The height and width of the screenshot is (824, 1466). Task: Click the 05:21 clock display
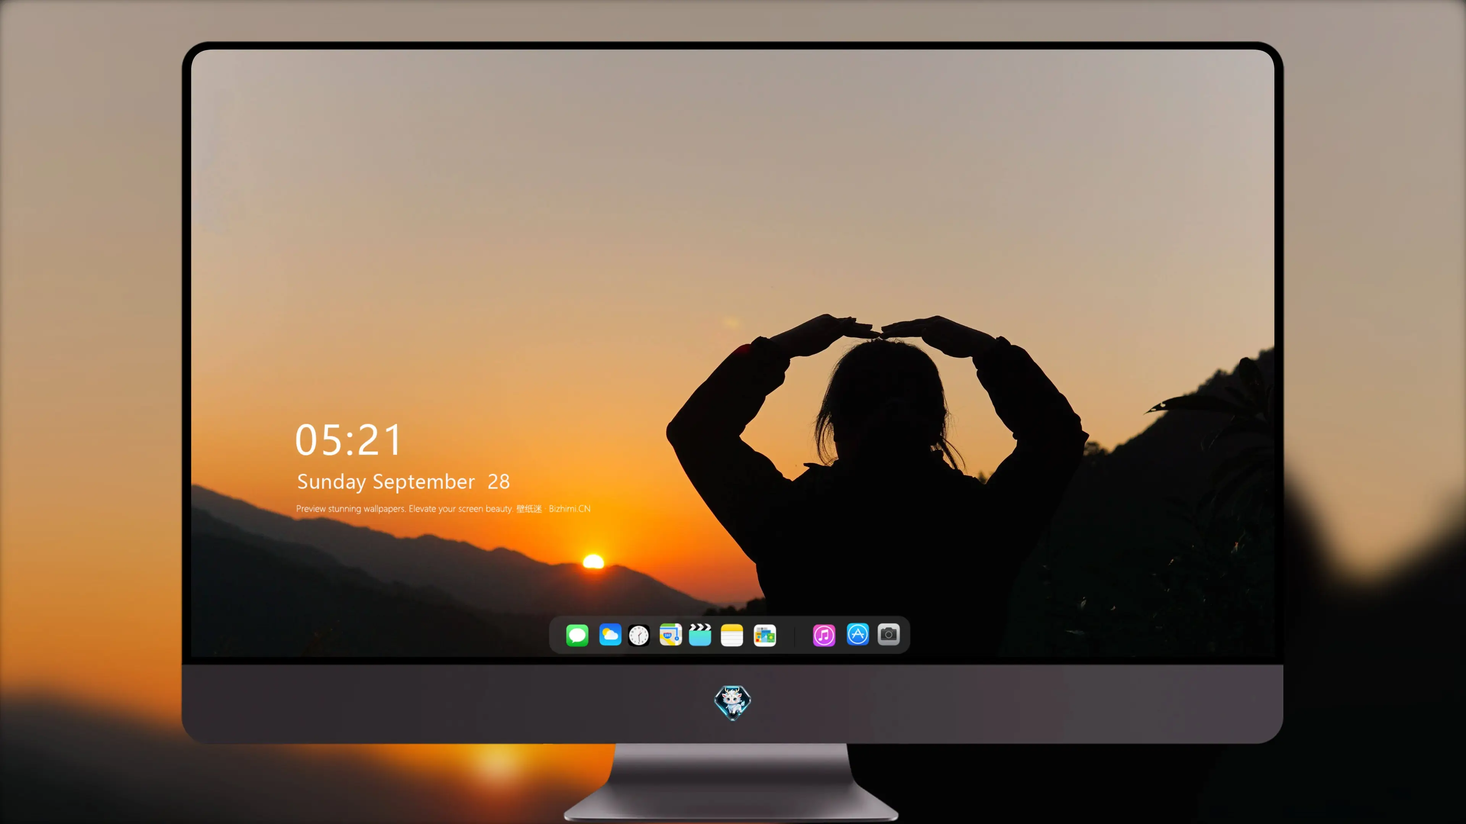[x=348, y=440]
